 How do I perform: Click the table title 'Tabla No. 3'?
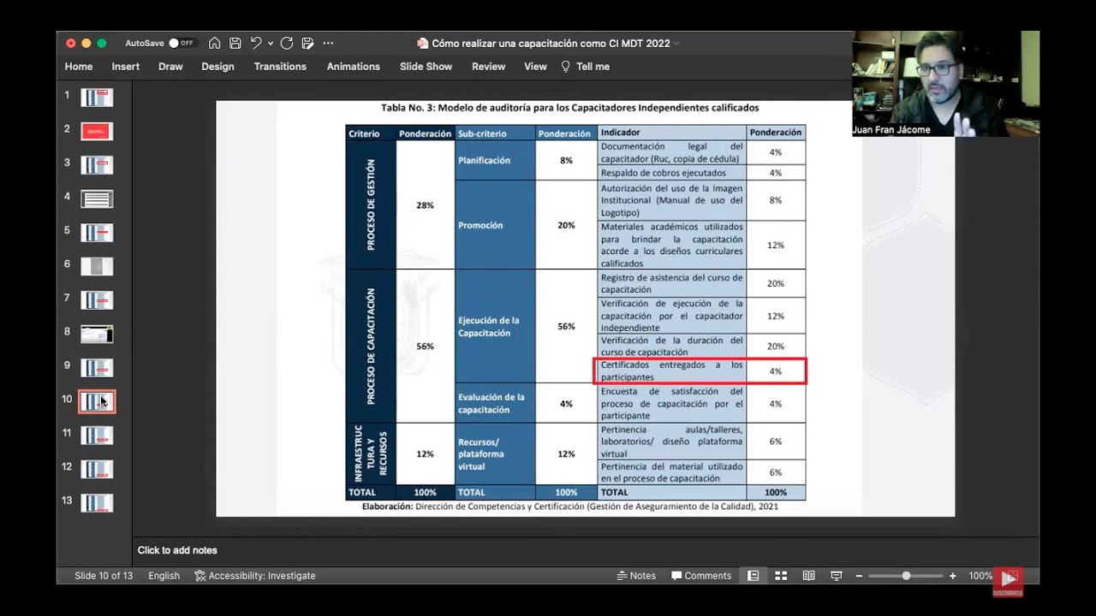(569, 108)
